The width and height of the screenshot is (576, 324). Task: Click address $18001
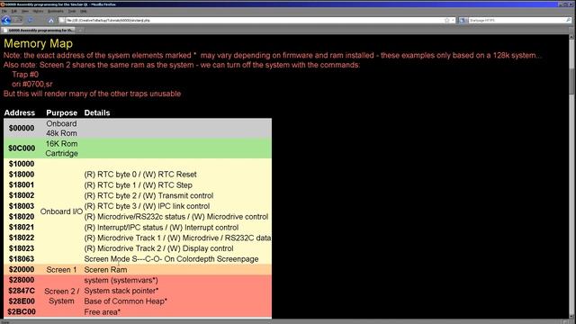(x=22, y=185)
